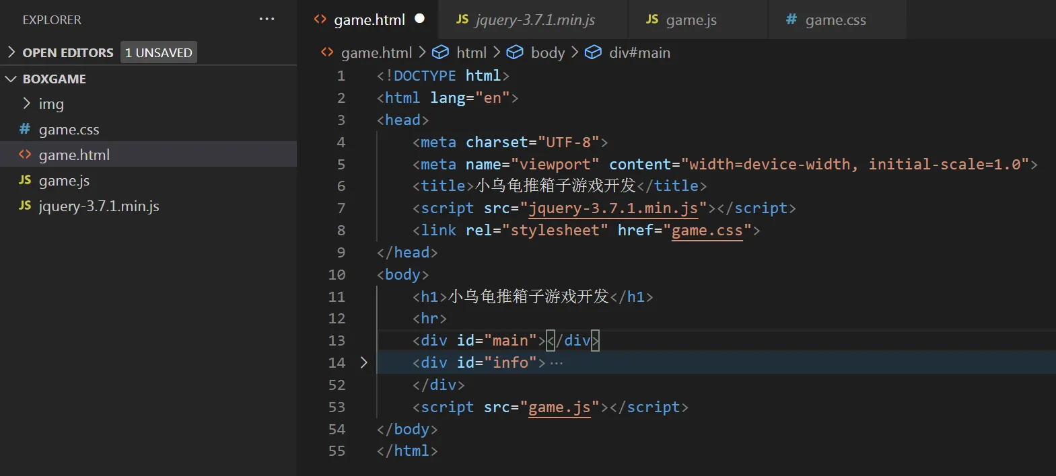
Task: Click the body breadcrumb segment
Action: tap(548, 52)
